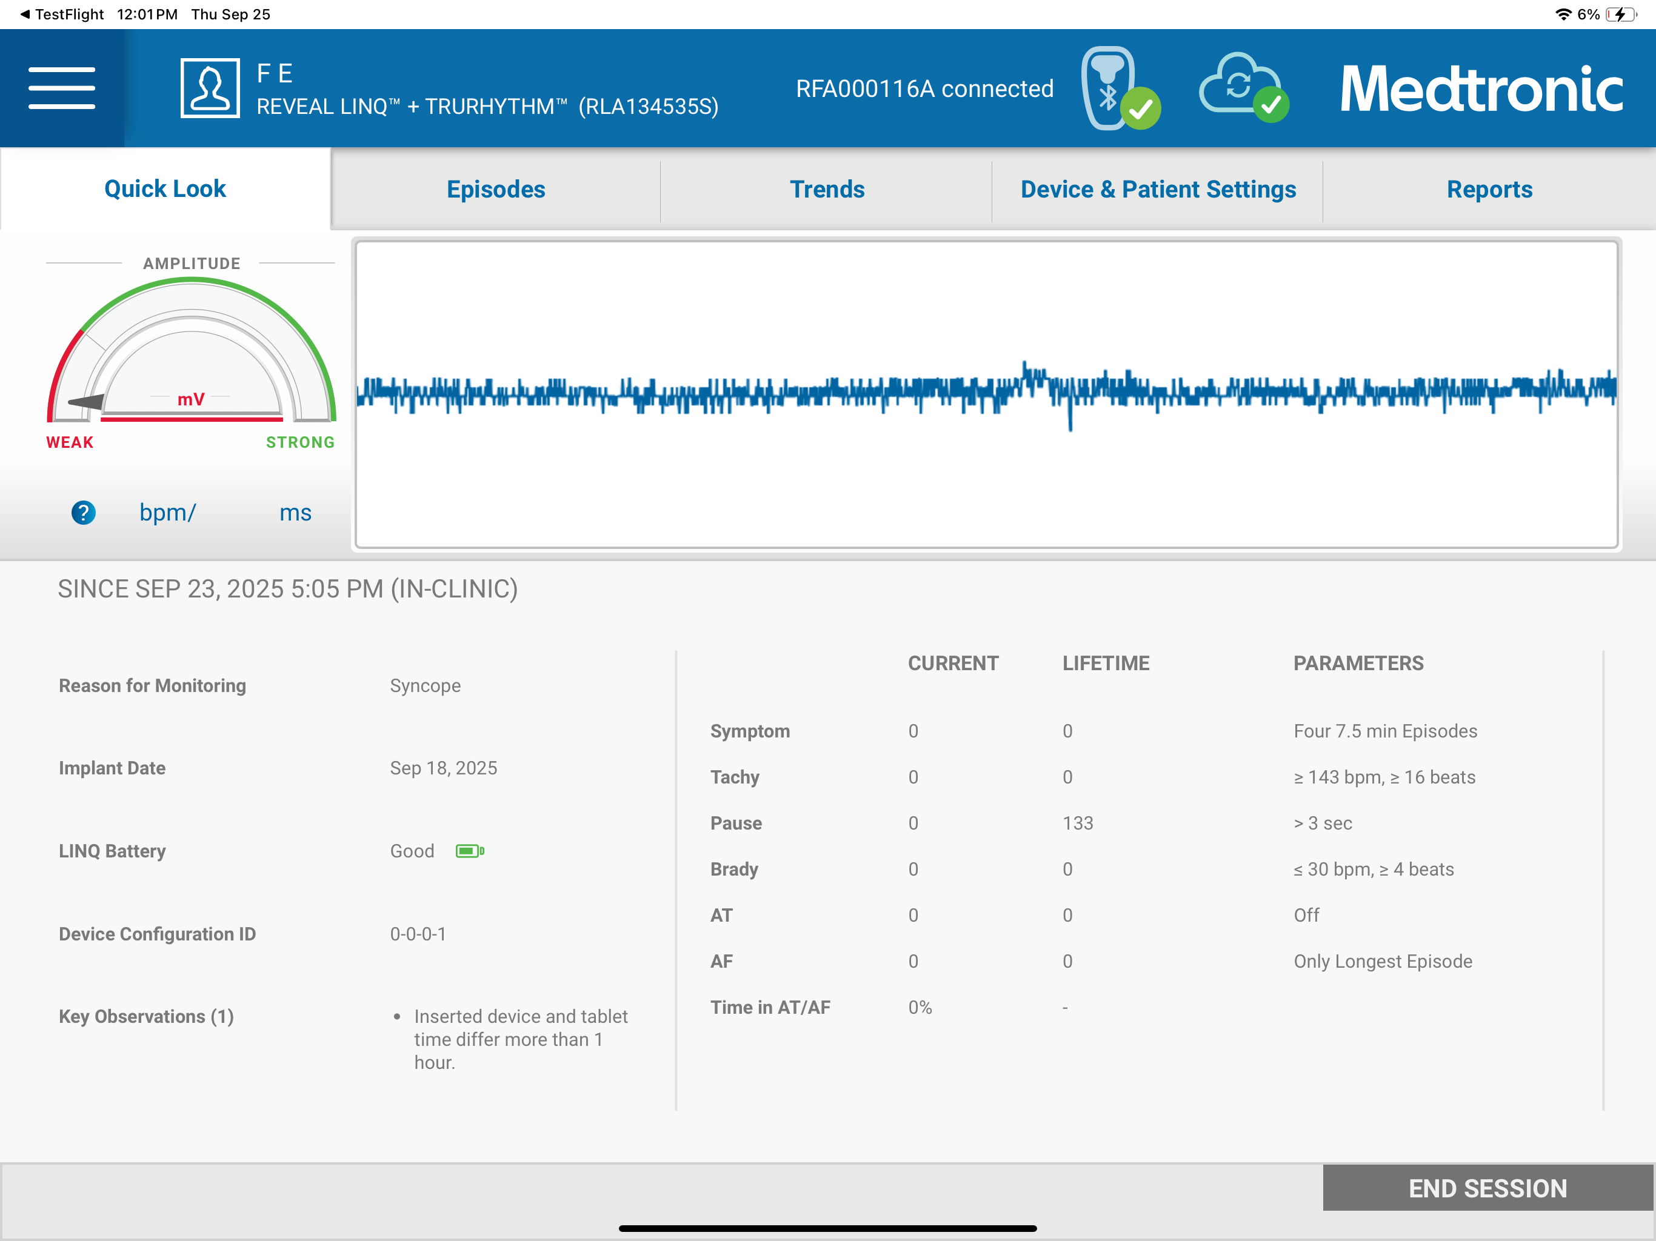Tap the WEAK amplitude label

click(x=70, y=442)
